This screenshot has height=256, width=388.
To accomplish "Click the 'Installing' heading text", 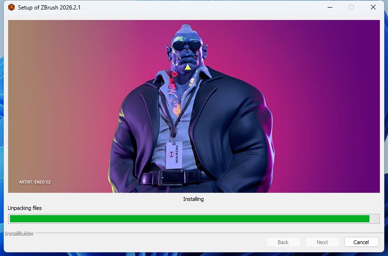I will [194, 199].
